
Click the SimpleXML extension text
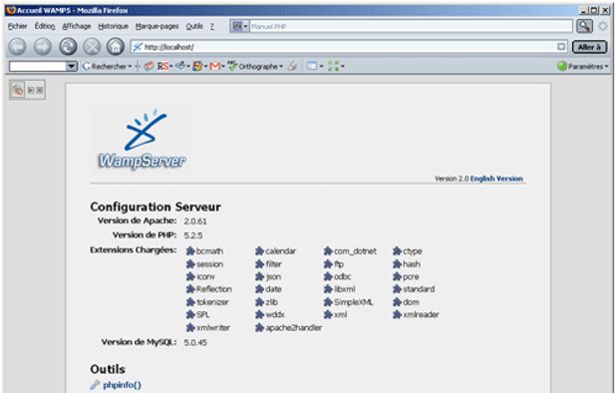[x=354, y=302]
